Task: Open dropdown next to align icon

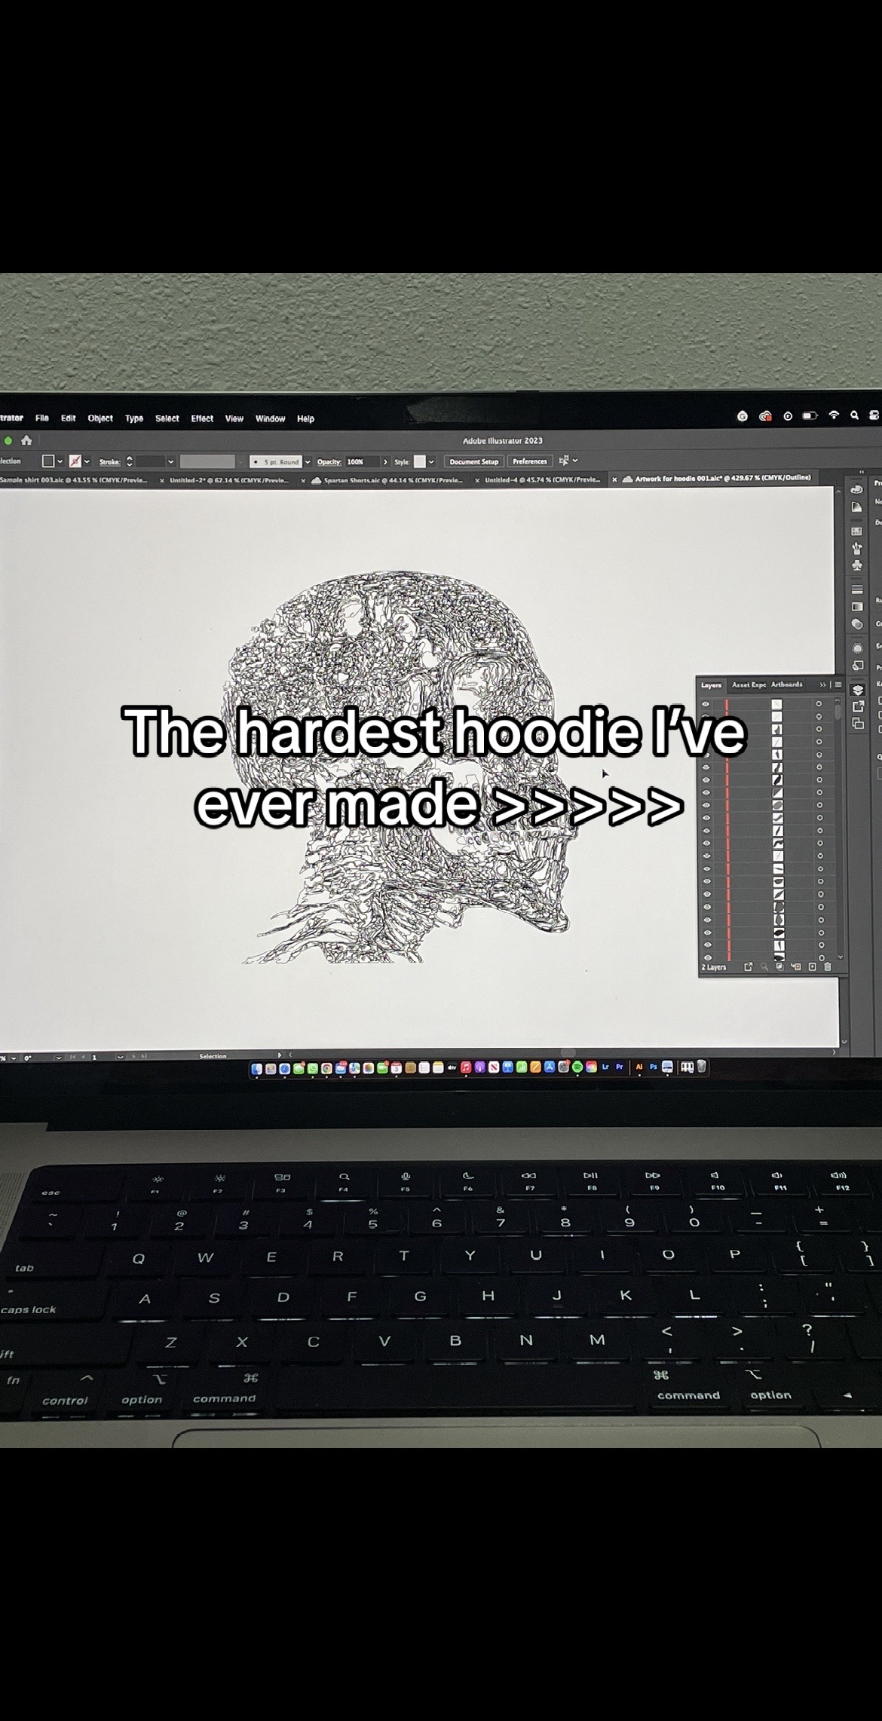Action: tap(575, 461)
